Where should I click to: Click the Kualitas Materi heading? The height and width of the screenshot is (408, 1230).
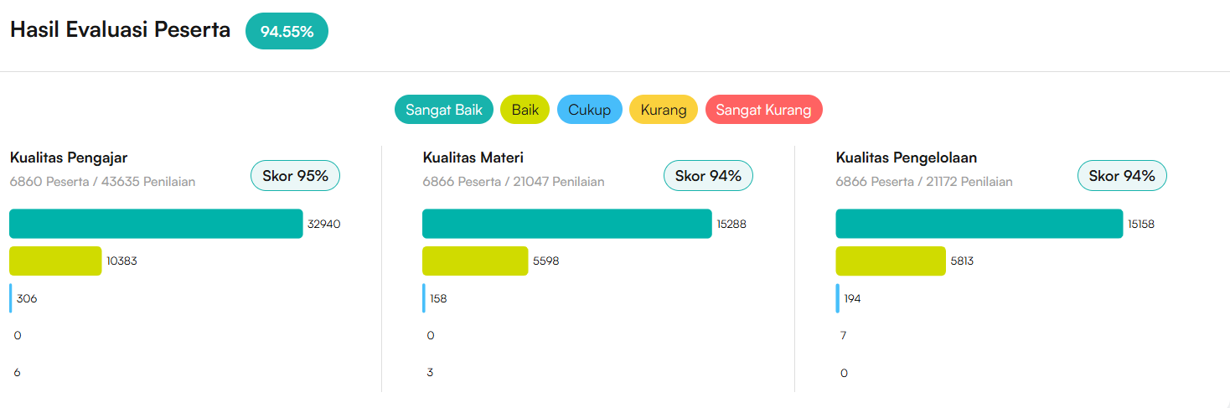point(473,158)
